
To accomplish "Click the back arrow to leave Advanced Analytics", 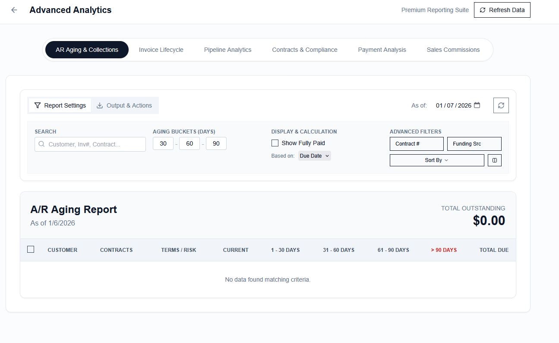I will 14,10.
